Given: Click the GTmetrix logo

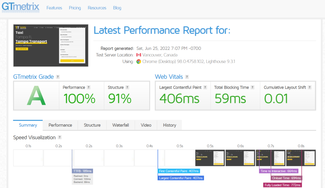Looking at the screenshot, I should pos(20,7).
